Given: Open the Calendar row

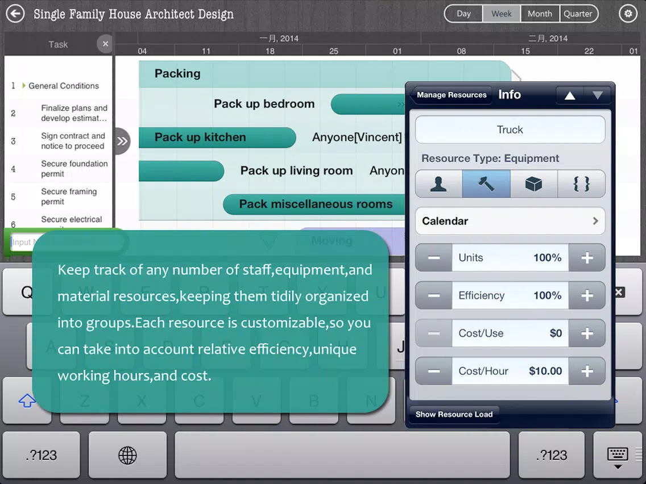Looking at the screenshot, I should click(x=510, y=221).
